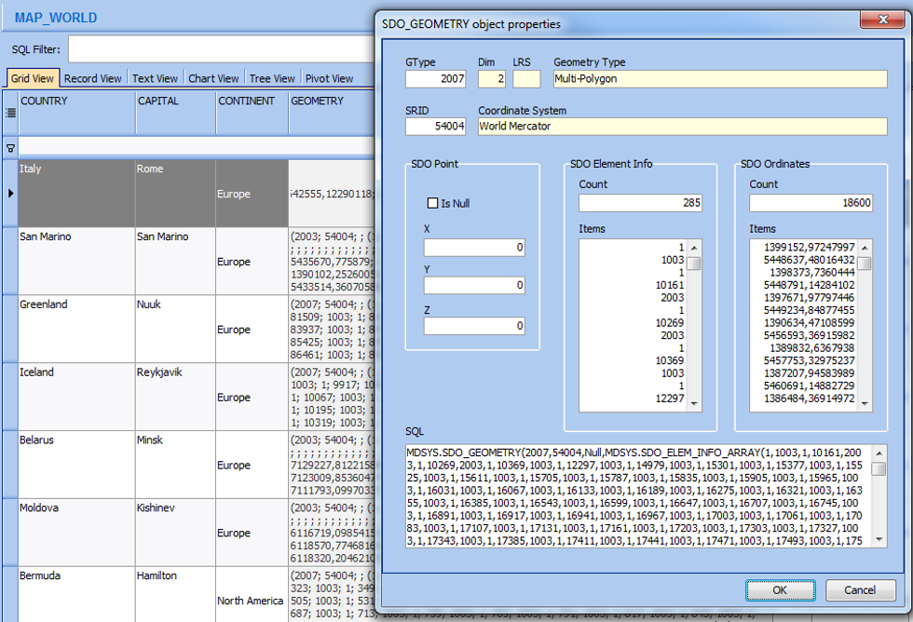Switch to the Text View tab
The image size is (913, 622).
(155, 78)
